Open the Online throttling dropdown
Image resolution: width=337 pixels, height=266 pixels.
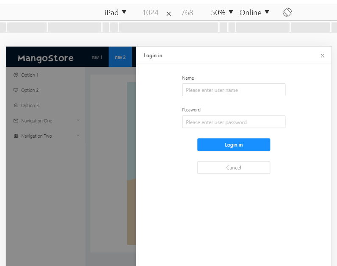[x=254, y=12]
